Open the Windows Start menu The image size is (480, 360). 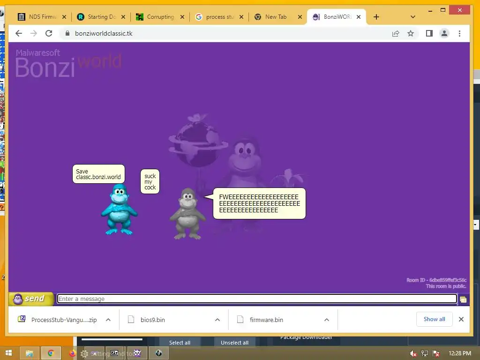(x=9, y=353)
